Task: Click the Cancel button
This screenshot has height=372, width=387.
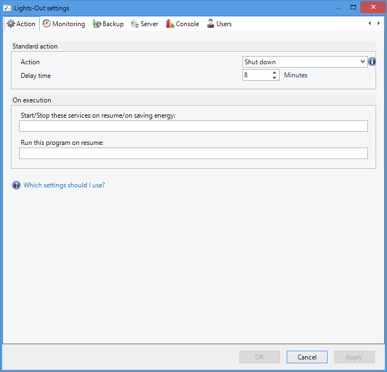Action: click(x=307, y=357)
